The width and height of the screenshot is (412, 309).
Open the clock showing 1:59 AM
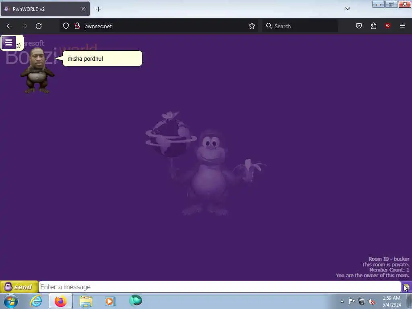click(x=391, y=301)
